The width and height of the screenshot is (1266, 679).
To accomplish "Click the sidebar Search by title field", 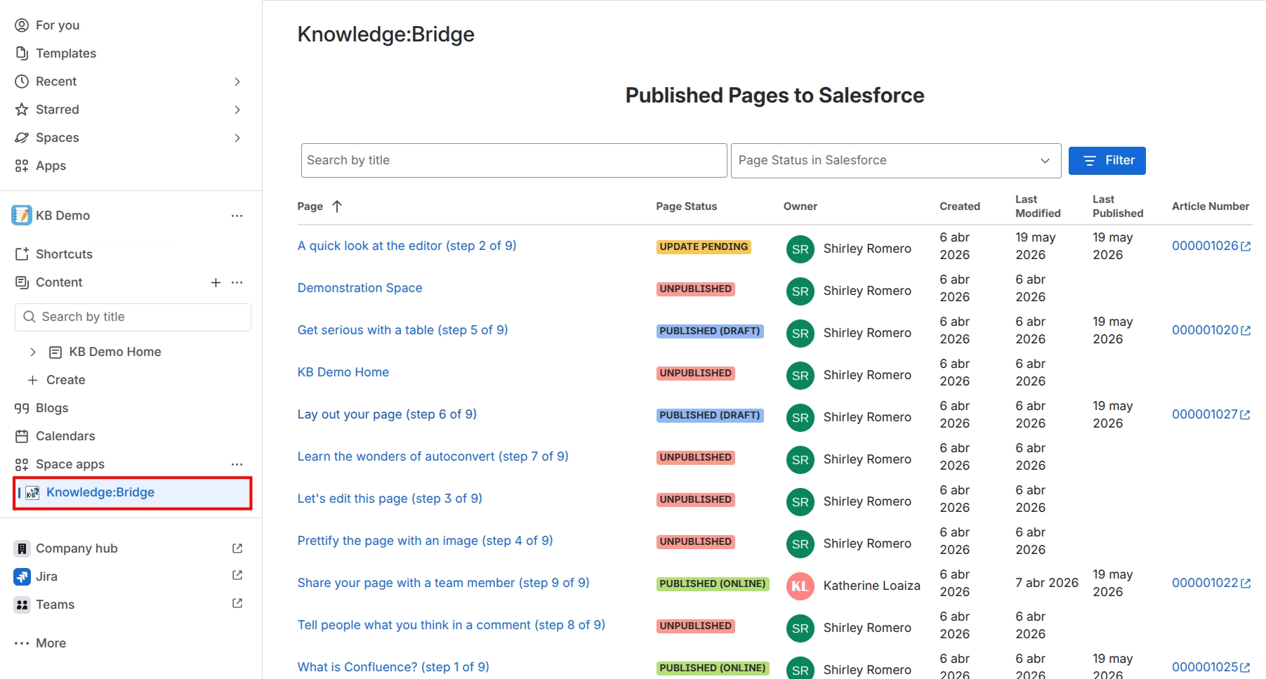I will pyautogui.click(x=133, y=317).
